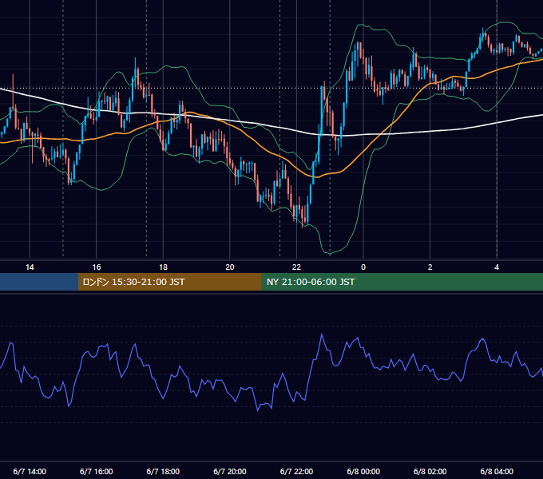543x479 pixels.
Task: Click the 6/7 18:00 date label
Action: 163,471
